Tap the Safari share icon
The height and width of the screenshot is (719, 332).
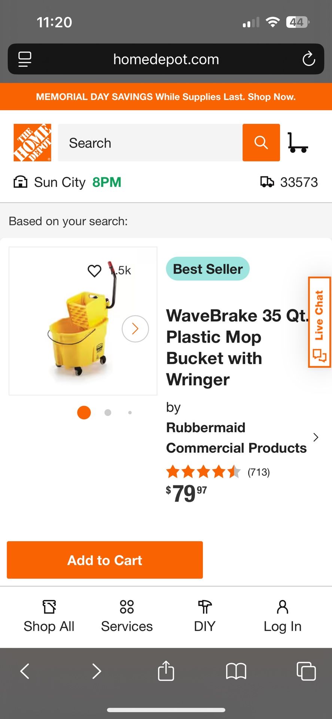[x=166, y=671]
